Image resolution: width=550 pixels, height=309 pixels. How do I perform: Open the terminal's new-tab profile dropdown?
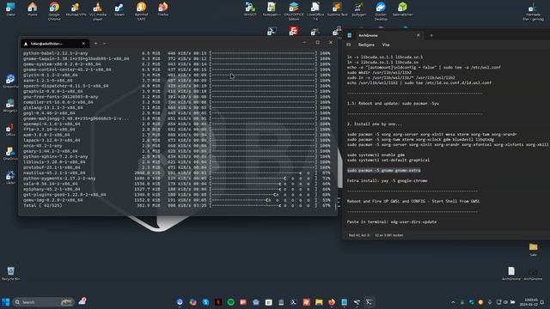105,44
